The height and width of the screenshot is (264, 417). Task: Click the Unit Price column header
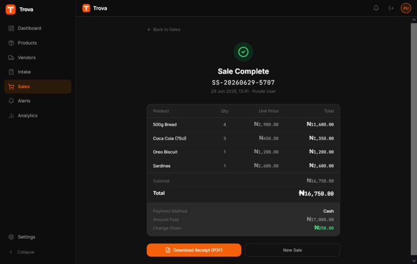[269, 111]
